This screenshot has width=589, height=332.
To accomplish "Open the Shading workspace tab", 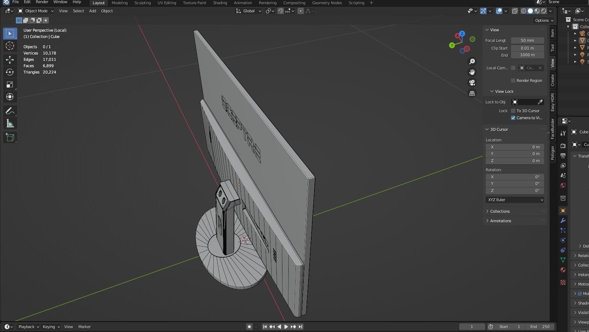I will pyautogui.click(x=220, y=3).
